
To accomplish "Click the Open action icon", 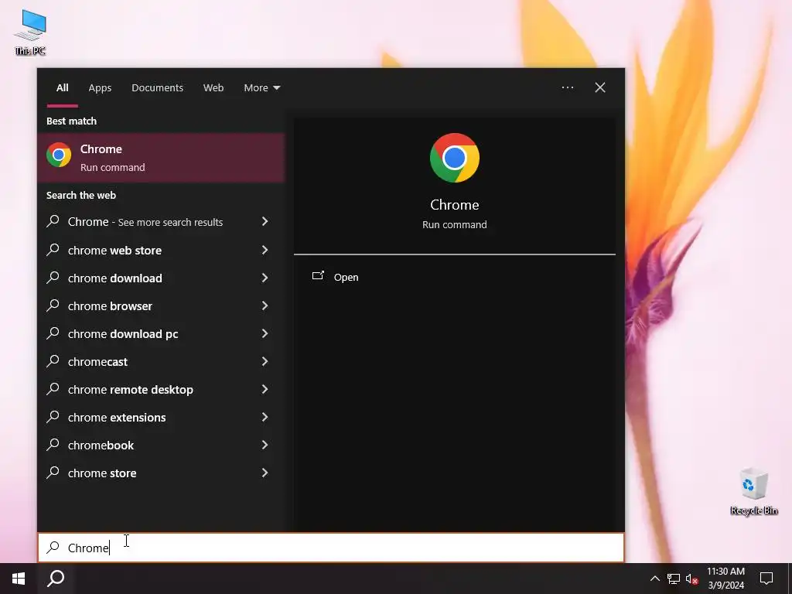I will click(x=318, y=275).
